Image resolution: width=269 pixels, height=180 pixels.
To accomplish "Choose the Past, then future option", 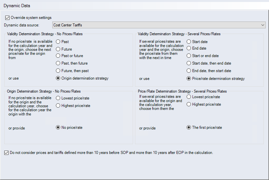I will pos(58,63).
